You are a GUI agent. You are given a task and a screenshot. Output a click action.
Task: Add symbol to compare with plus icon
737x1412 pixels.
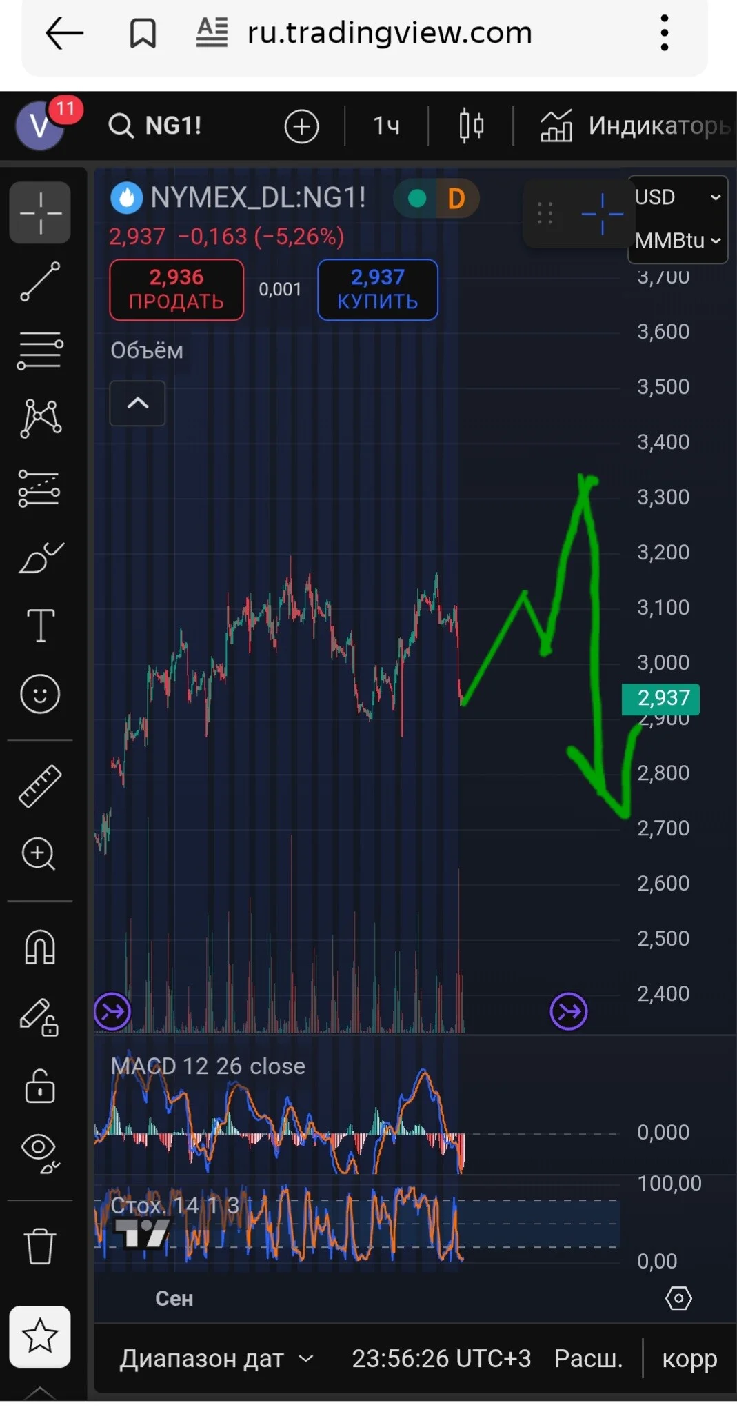(301, 126)
